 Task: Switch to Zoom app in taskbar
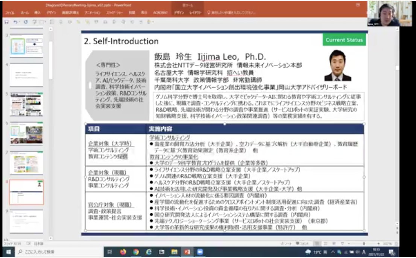[x=200, y=252]
